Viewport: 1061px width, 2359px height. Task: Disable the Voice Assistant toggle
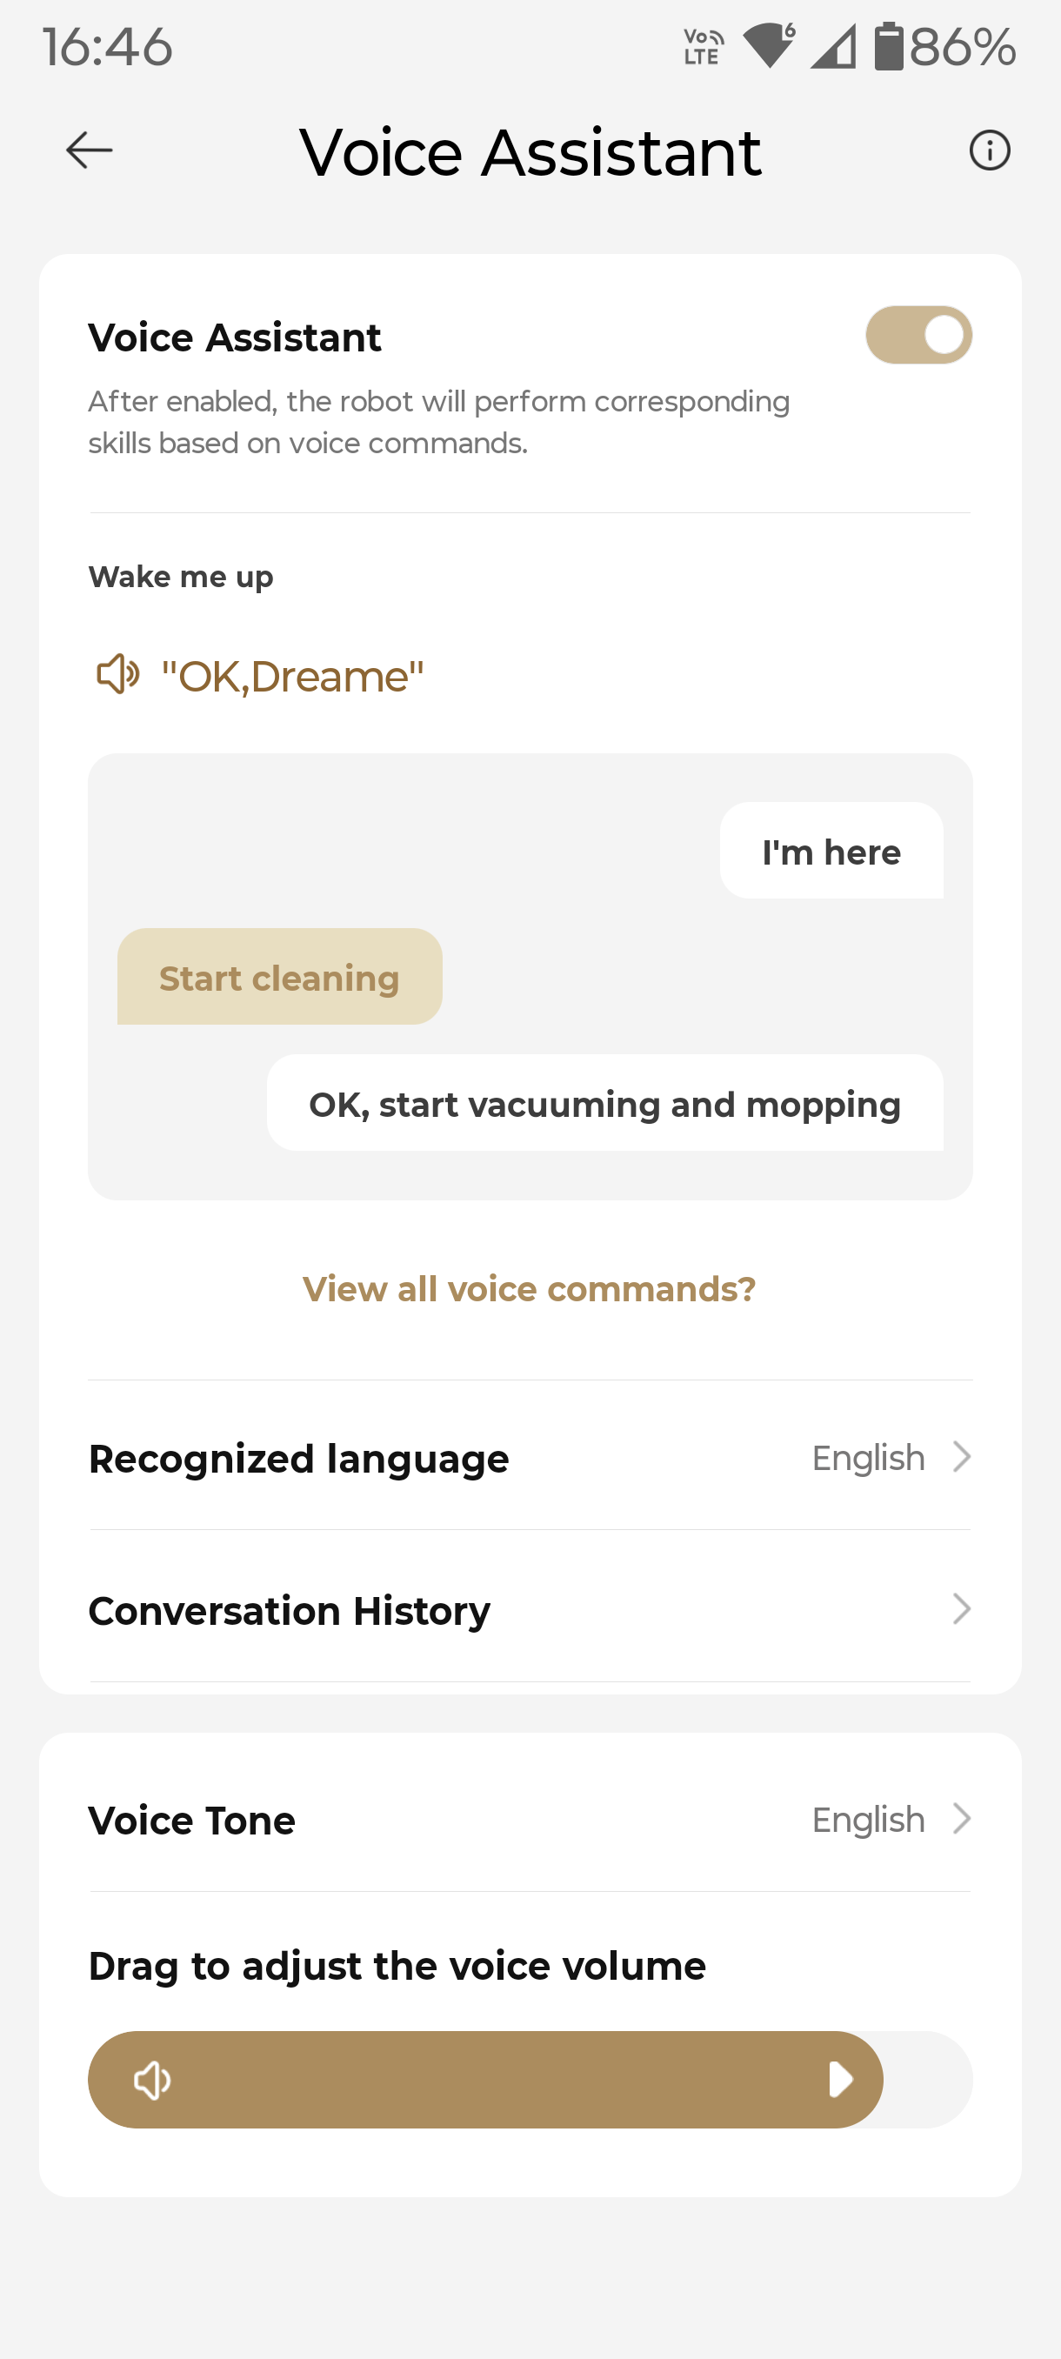tap(918, 335)
